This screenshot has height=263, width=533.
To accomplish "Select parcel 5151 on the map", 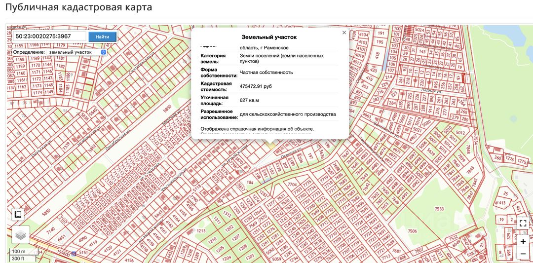I will click(x=83, y=253).
